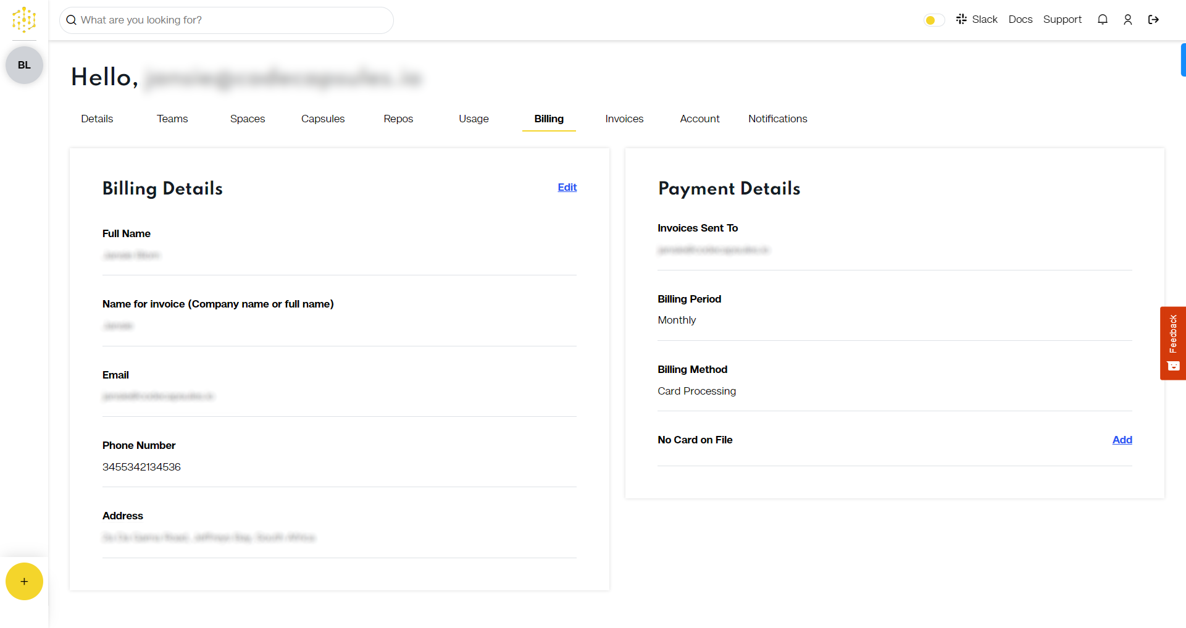This screenshot has width=1186, height=628.
Task: Click the Support link in header
Action: pos(1062,20)
